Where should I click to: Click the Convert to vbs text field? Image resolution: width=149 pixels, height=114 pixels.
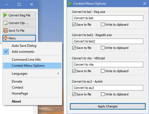108,65
